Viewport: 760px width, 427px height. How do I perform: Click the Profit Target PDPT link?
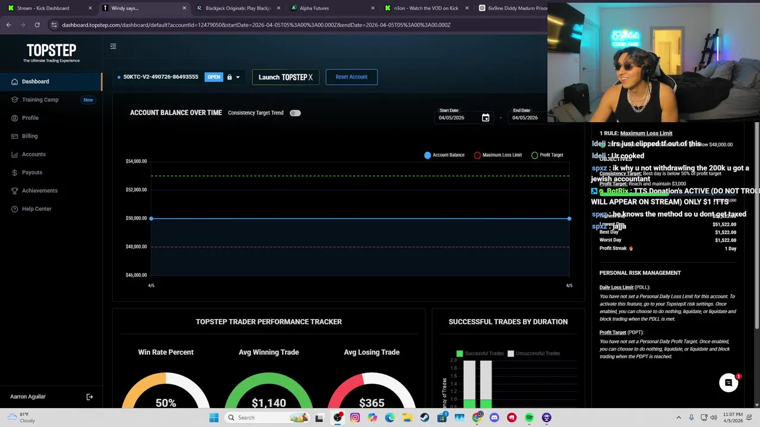613,333
